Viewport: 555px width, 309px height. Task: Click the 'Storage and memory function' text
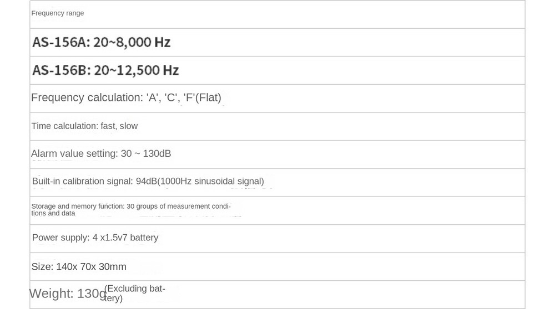tap(78, 207)
